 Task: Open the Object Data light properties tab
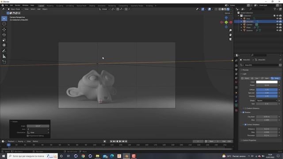tap(236, 105)
